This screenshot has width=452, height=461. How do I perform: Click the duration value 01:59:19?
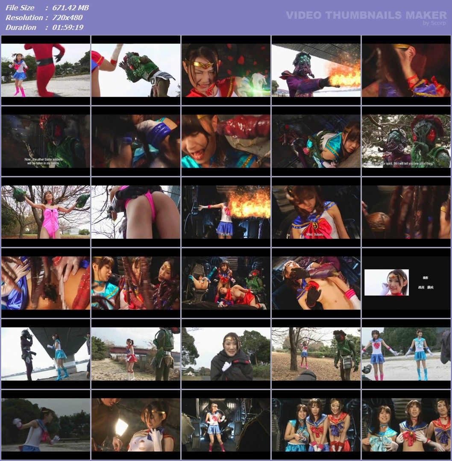pos(68,27)
